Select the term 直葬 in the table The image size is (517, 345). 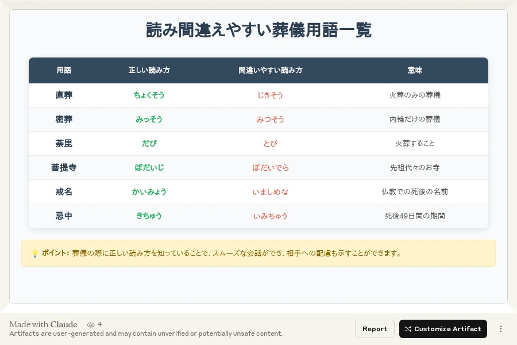click(x=64, y=95)
